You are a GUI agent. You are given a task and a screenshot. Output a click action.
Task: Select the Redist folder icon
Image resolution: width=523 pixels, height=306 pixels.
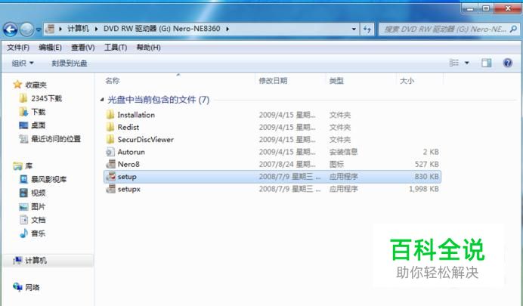[x=110, y=127]
